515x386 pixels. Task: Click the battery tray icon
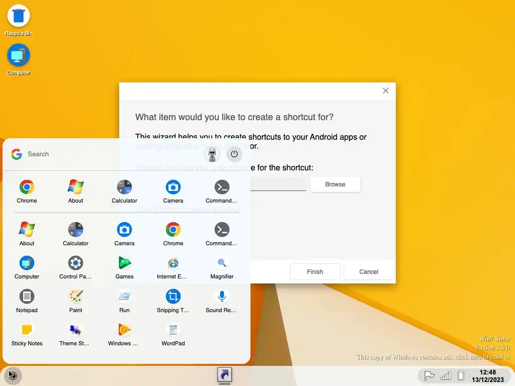[x=461, y=375]
